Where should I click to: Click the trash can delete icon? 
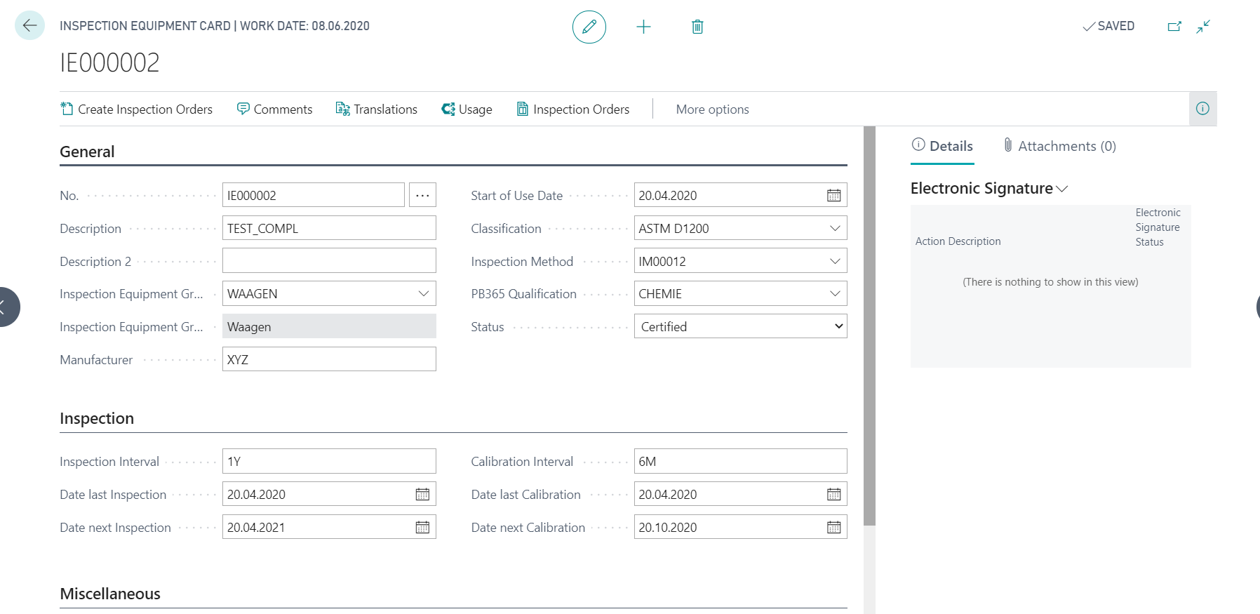point(697,27)
